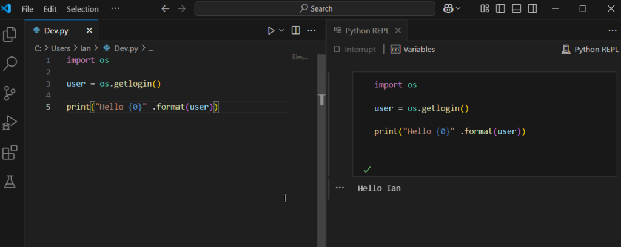Image resolution: width=621 pixels, height=247 pixels.
Task: Open the File menu
Action: tap(27, 9)
